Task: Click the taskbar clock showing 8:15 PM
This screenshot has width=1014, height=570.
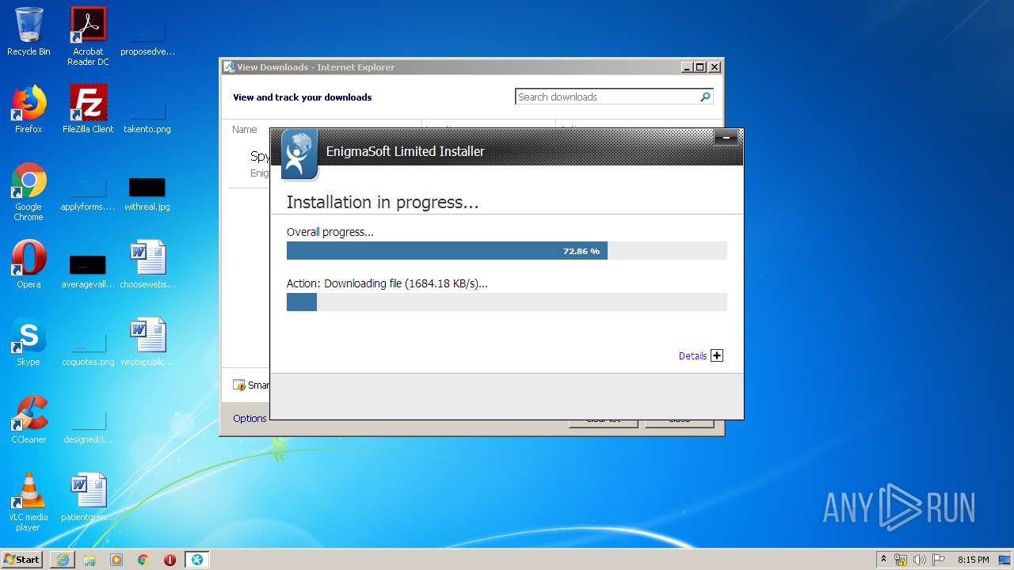Action: point(973,560)
